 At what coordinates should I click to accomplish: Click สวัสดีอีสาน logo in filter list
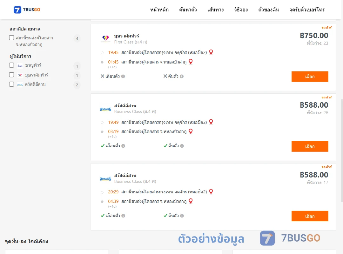[x=20, y=85]
